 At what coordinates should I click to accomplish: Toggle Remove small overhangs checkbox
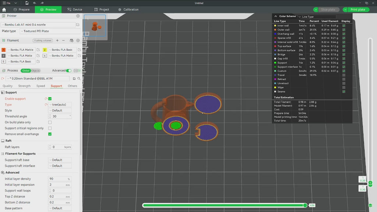[x=50, y=134]
